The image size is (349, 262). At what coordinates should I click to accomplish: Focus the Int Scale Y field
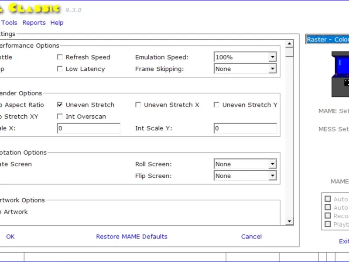point(245,128)
